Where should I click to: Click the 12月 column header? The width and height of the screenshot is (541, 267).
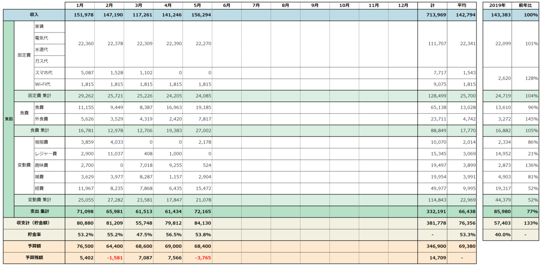403,5
